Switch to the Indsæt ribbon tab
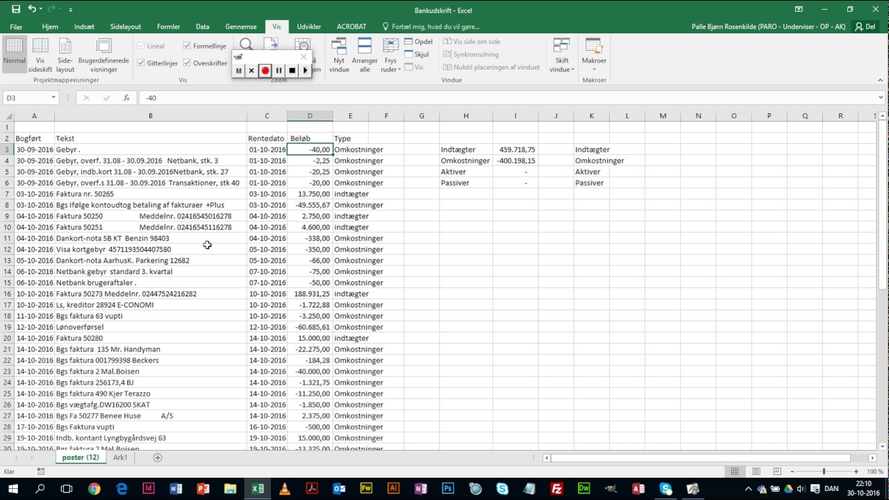 pos(84,26)
